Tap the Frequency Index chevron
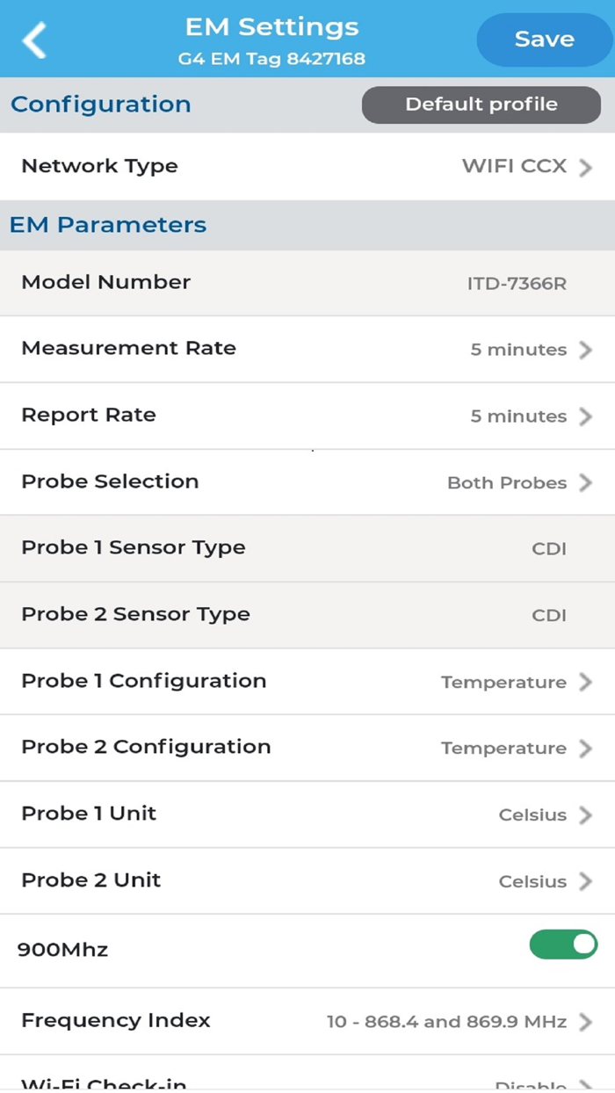 tap(586, 1022)
